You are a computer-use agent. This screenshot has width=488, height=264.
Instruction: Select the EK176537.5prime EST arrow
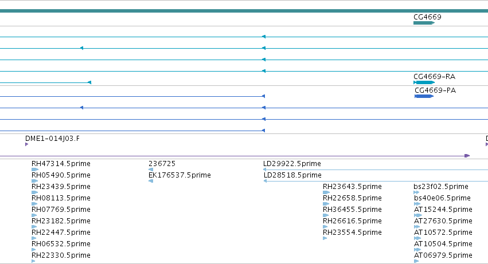(x=151, y=181)
